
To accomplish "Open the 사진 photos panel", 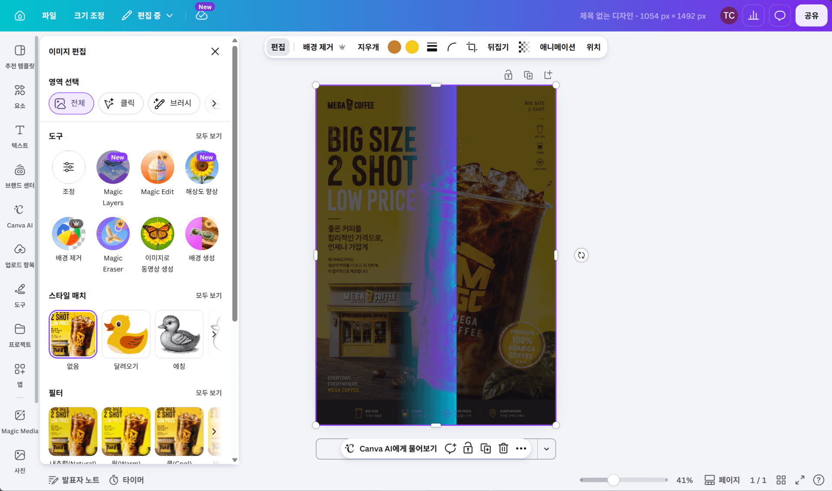I will pos(19,461).
